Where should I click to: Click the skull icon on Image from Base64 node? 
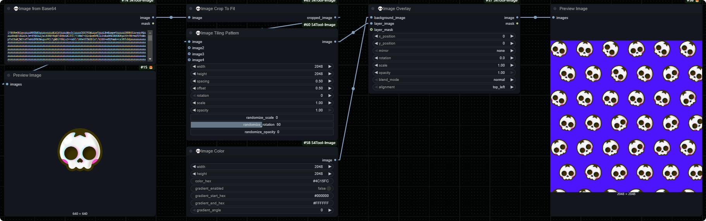click(x=16, y=9)
